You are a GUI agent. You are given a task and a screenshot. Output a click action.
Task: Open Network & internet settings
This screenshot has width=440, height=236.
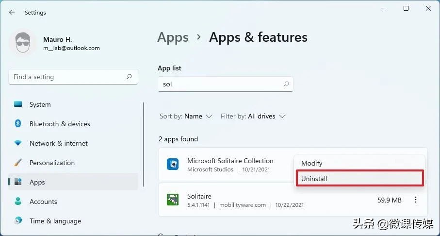73,143
